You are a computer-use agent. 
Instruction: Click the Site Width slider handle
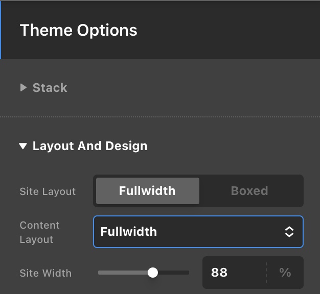point(152,273)
